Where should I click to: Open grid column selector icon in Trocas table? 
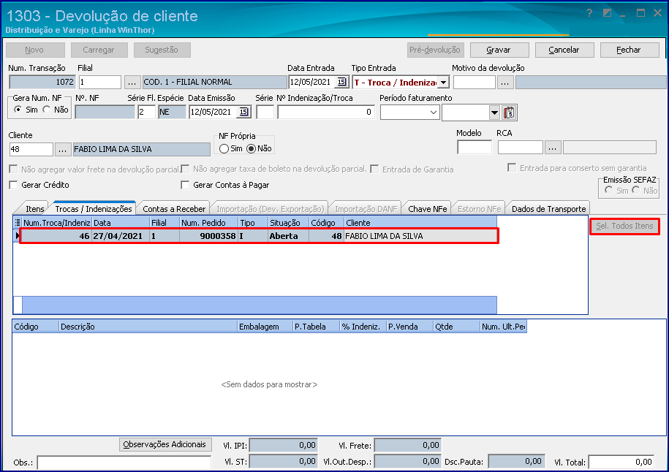point(18,222)
